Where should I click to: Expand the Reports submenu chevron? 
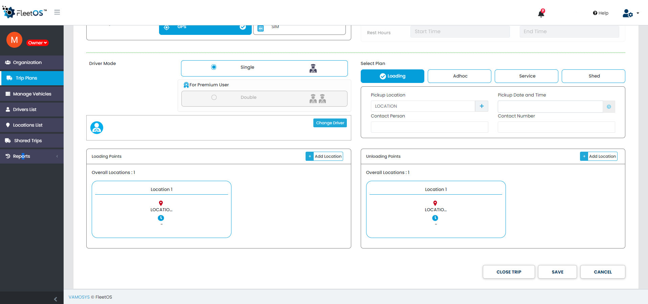(x=57, y=156)
